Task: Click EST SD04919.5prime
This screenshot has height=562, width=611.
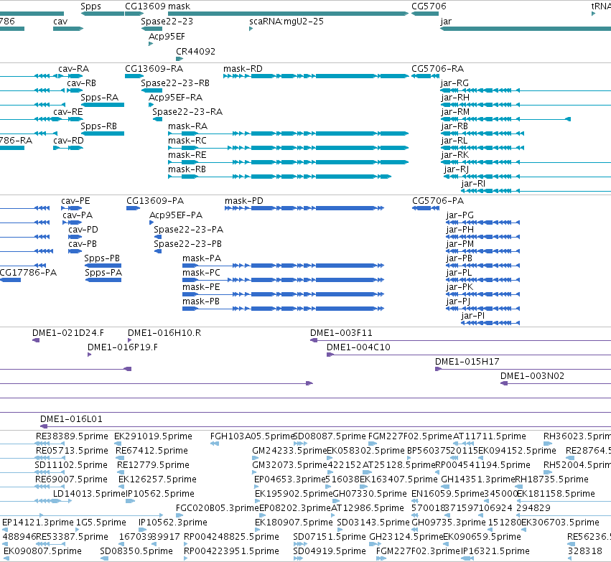Action: [298, 558]
